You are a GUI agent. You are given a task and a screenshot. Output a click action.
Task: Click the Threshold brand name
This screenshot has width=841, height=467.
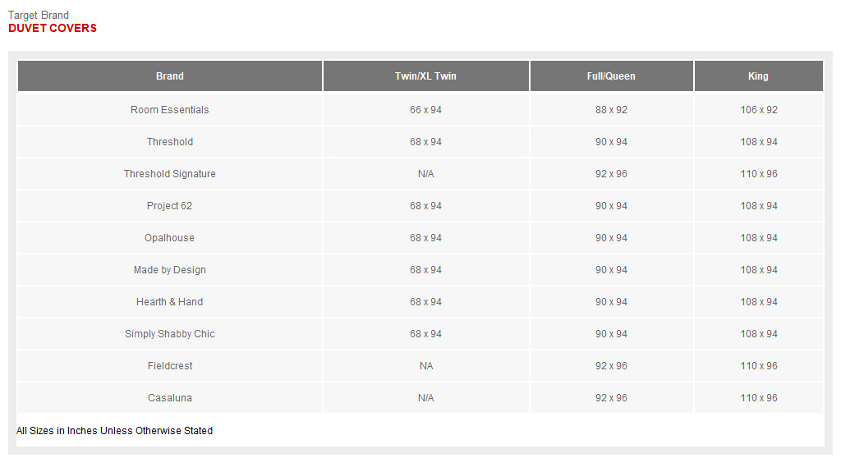click(170, 142)
